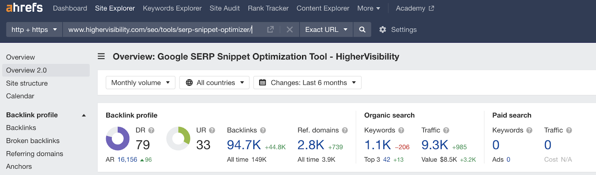Open Changes: Last 6 months dropdown
The width and height of the screenshot is (596, 175).
(x=307, y=82)
